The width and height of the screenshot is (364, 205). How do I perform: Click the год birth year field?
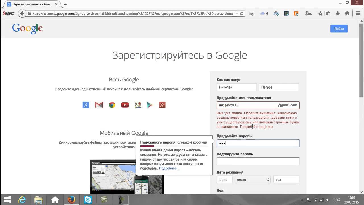[286, 179]
